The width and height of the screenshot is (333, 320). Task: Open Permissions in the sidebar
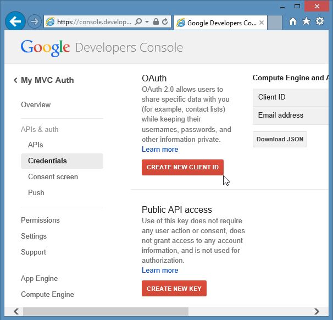(x=40, y=220)
